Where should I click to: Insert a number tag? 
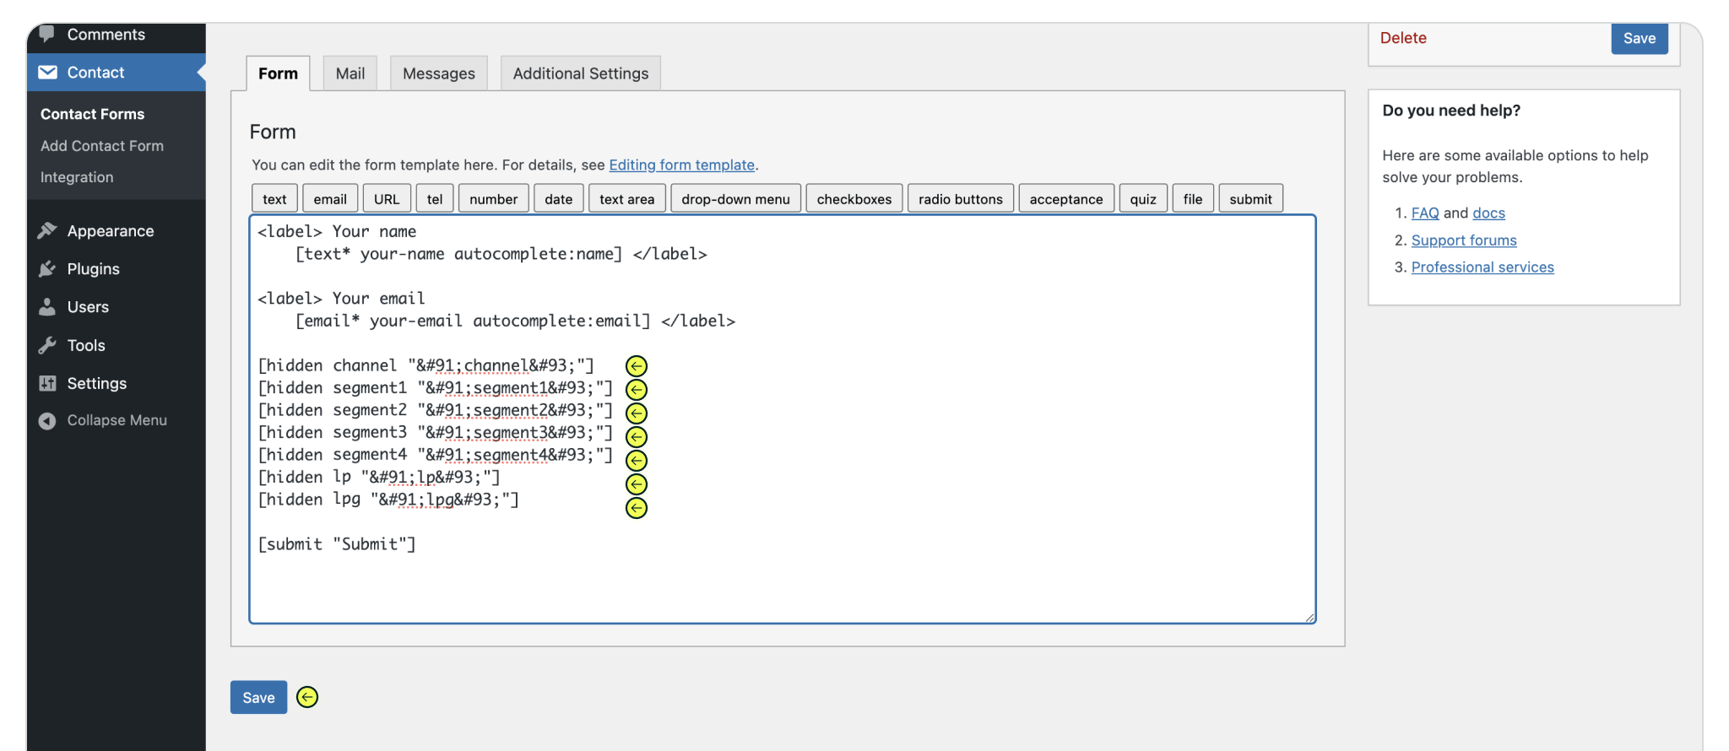(x=494, y=198)
